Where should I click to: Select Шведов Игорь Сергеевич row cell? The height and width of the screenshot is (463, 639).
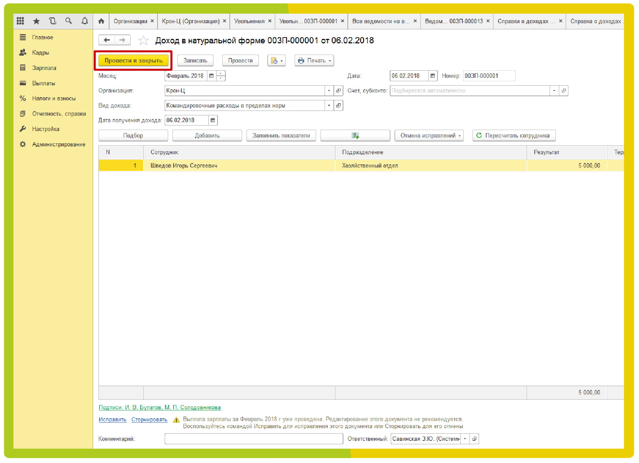click(x=239, y=165)
